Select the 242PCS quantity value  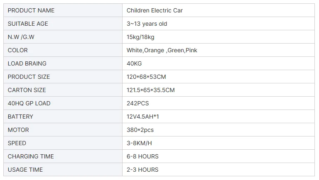[x=137, y=103]
